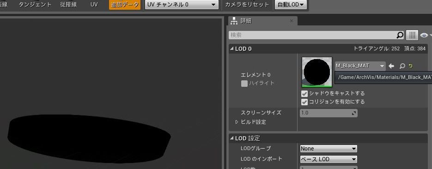432x169 pixels.
Task: Reset material to default yellow arrow
Action: [x=411, y=66]
